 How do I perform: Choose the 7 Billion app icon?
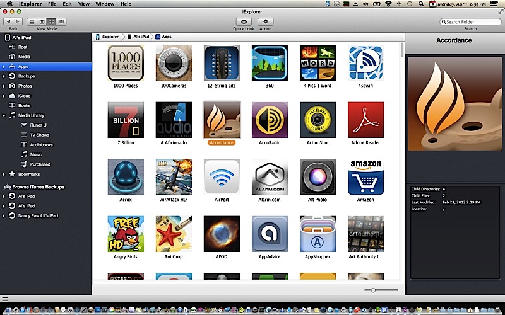[x=126, y=120]
